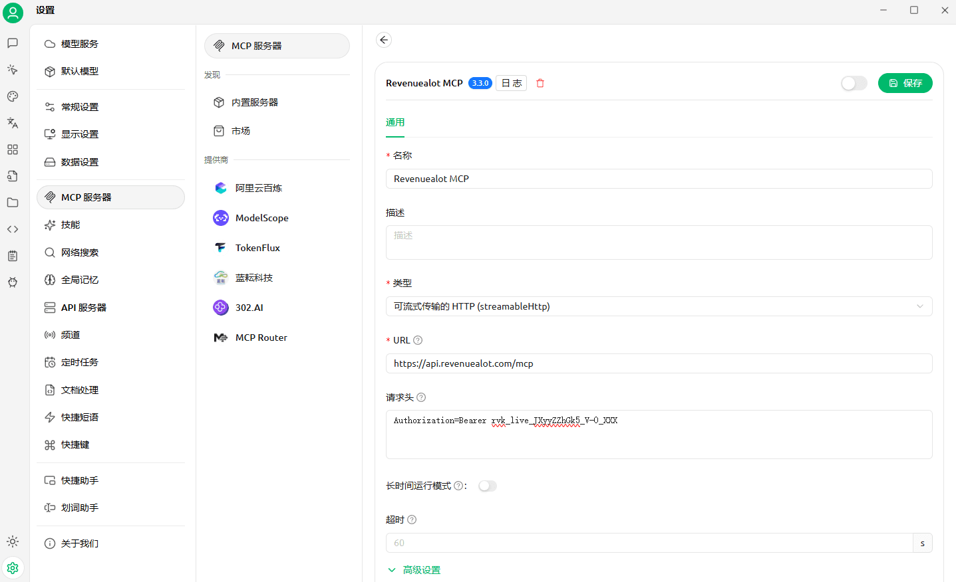
Task: Open the 日志 logs button
Action: tap(512, 83)
